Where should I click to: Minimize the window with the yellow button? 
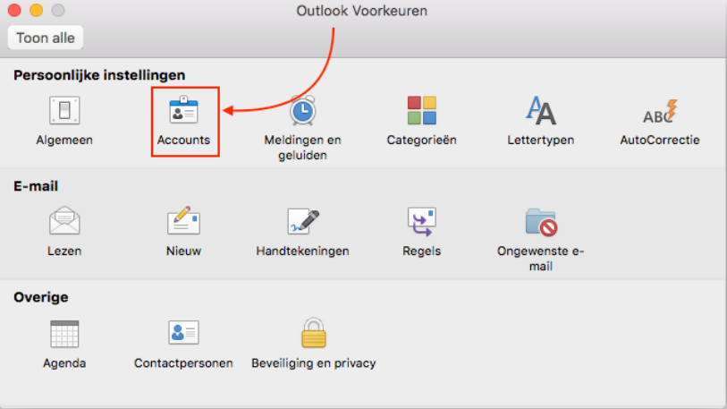point(36,11)
